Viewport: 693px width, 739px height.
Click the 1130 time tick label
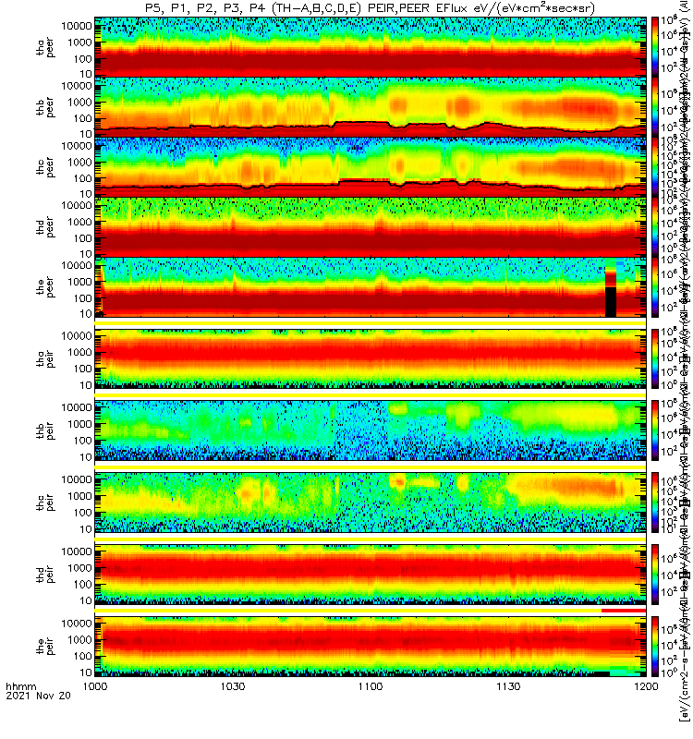(508, 686)
